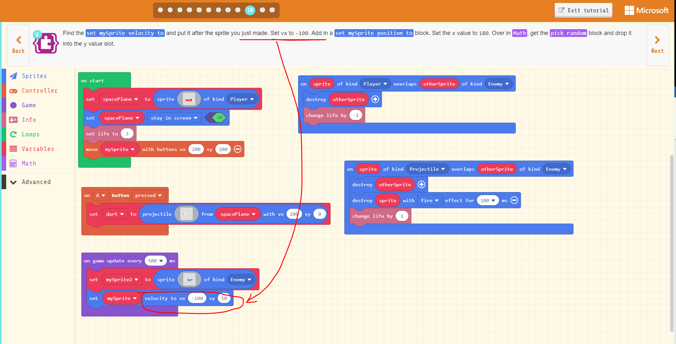Click the Back arrow icon
Screen dimensions: 676x344
[x=18, y=40]
